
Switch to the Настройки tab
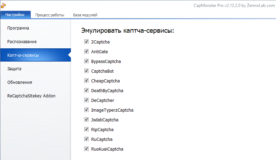point(15,15)
